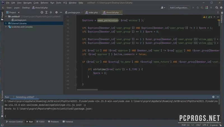Click the green Run arrow in toolbar

[193, 8]
